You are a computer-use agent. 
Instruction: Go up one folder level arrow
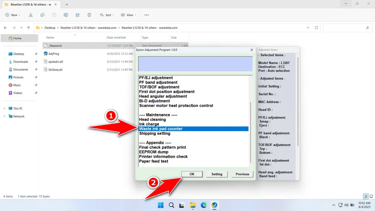28,28
